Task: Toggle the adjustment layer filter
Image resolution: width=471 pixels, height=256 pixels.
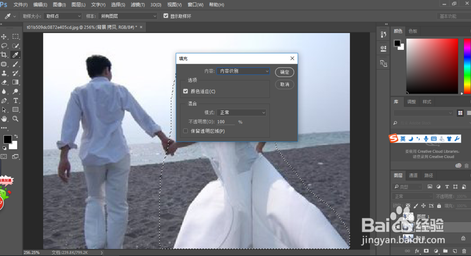Action: point(439,187)
